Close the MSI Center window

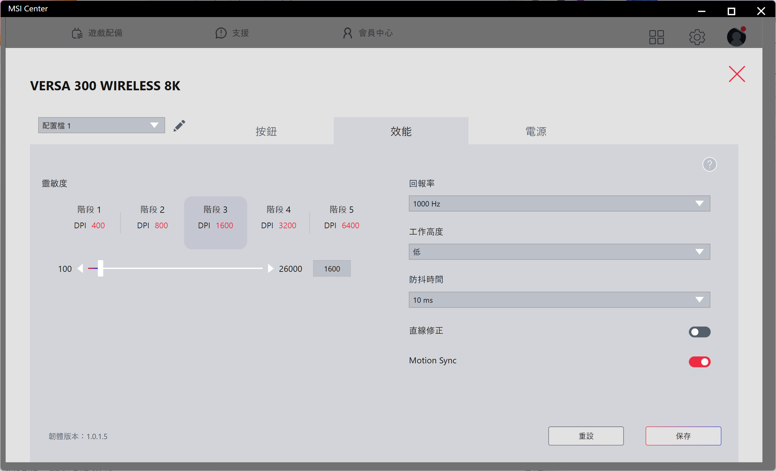click(x=761, y=11)
